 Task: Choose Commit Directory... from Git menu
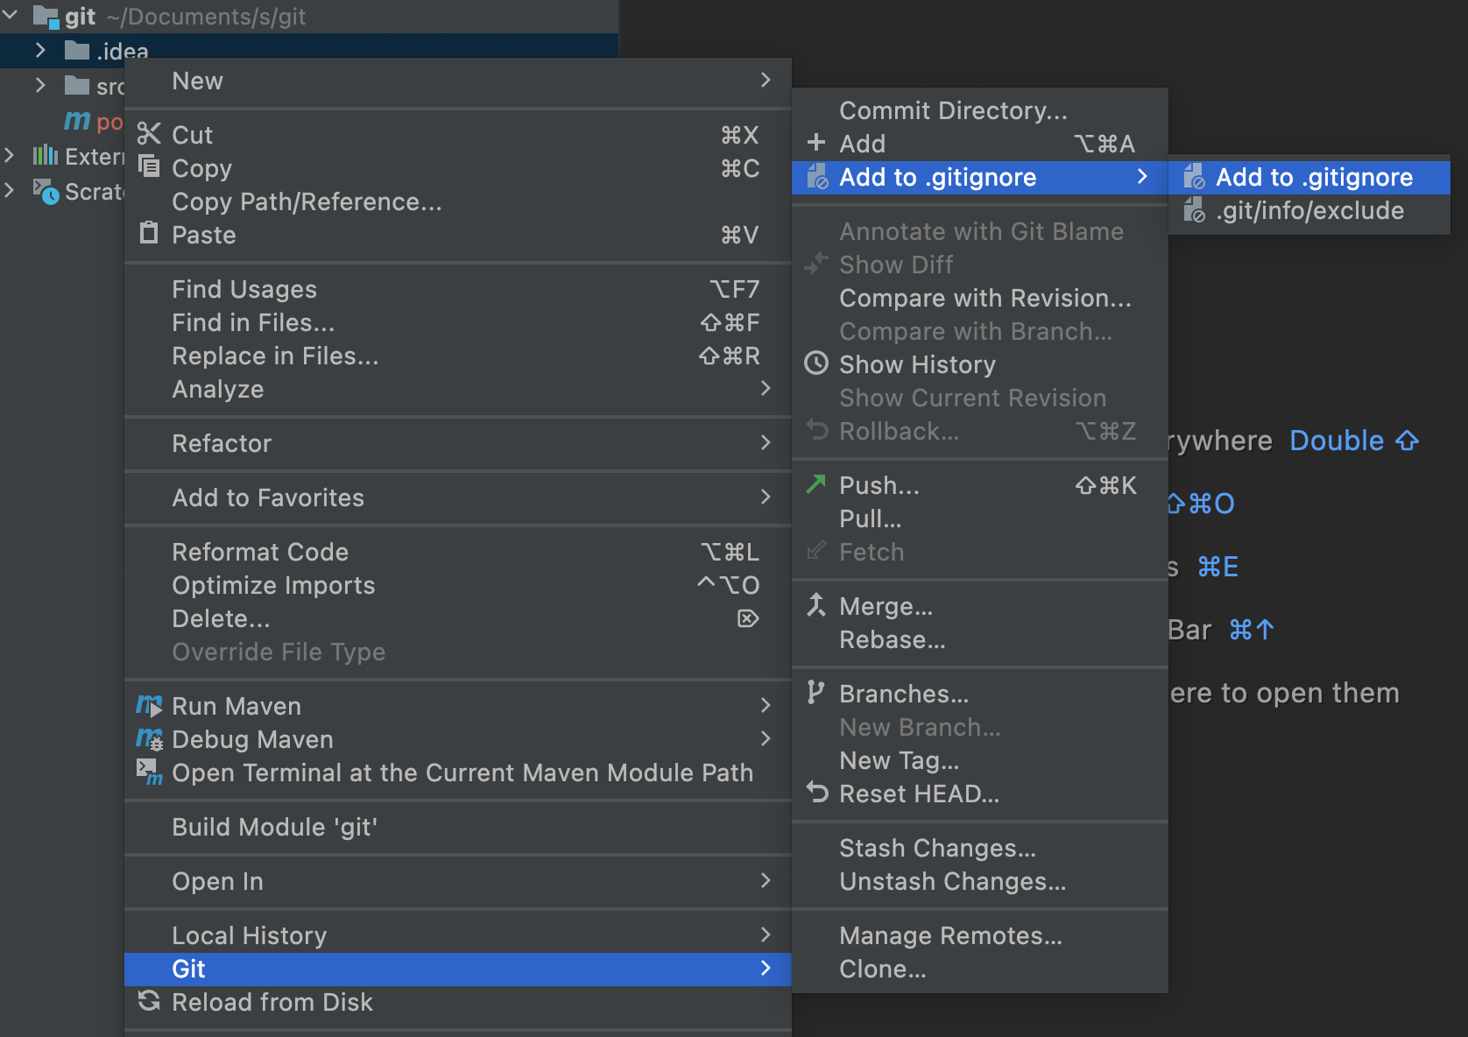(x=953, y=110)
